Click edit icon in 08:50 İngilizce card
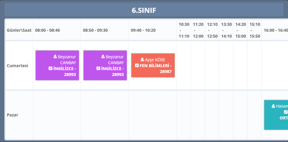Image resolution: width=288 pixels, height=142 pixels. click(x=98, y=68)
